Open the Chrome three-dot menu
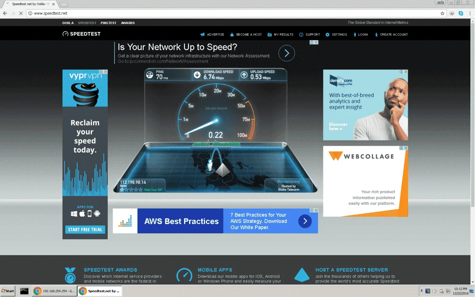The height and width of the screenshot is (297, 475). pyautogui.click(x=470, y=13)
